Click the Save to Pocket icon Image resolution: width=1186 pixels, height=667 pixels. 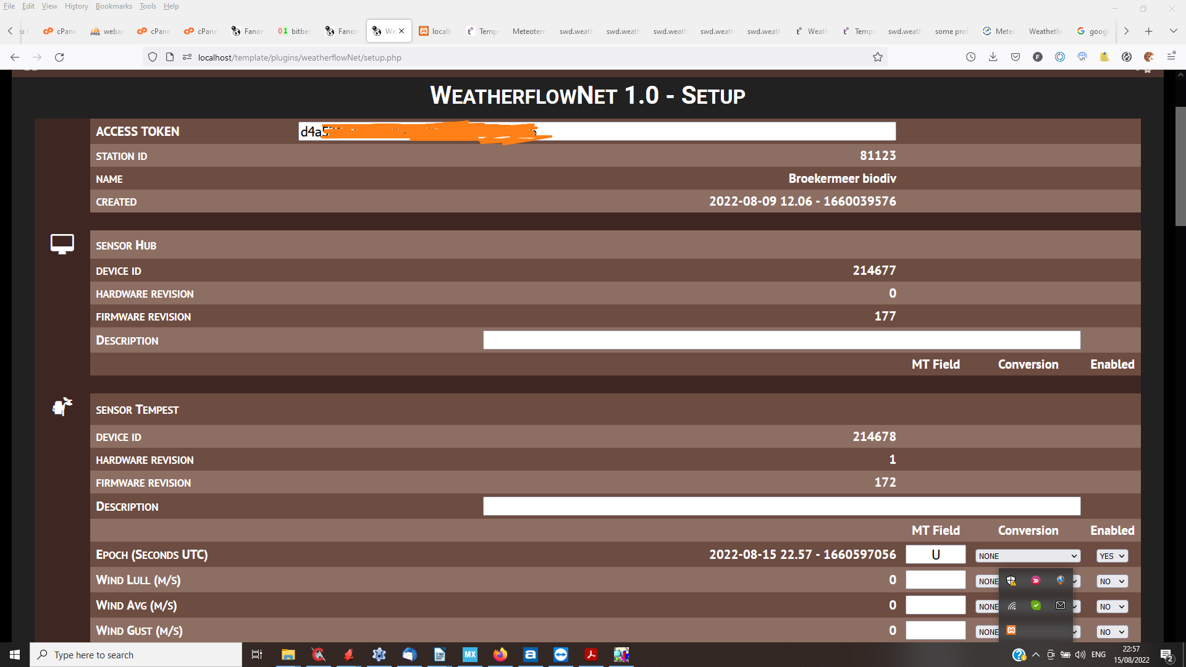coord(1015,57)
